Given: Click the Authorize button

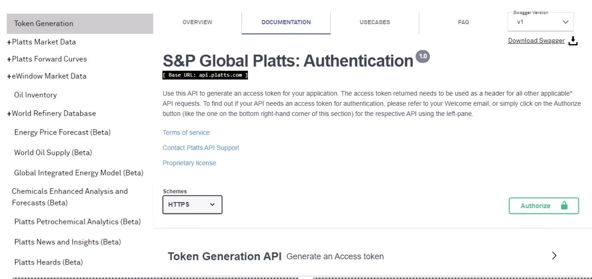Looking at the screenshot, I should [x=544, y=206].
